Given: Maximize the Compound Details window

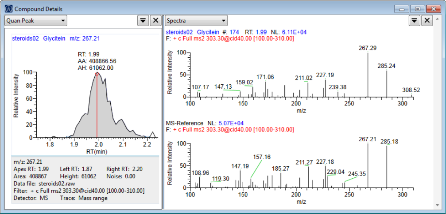Looking at the screenshot, I should 417,9.
